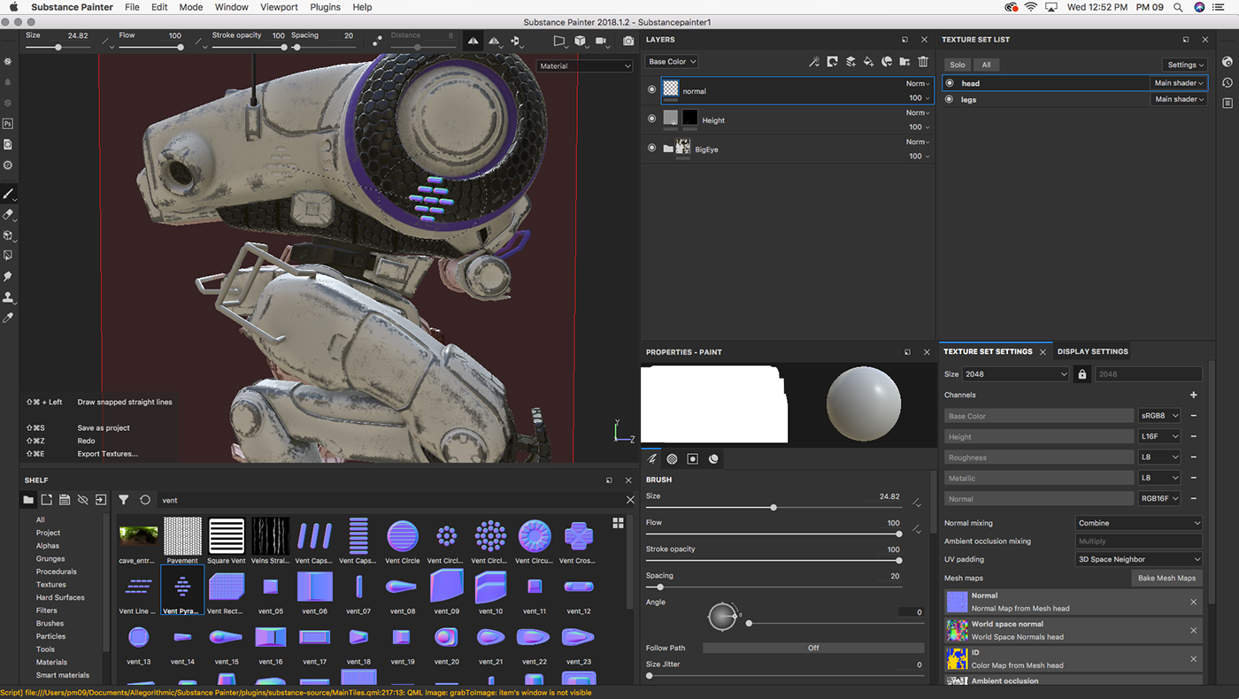Click the camera screenshot icon in viewport toolbar
The height and width of the screenshot is (699, 1239).
(x=628, y=41)
